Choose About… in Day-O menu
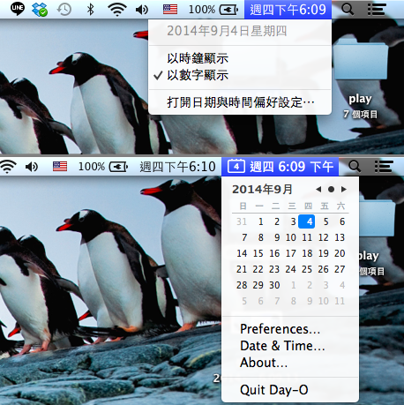 290,363
